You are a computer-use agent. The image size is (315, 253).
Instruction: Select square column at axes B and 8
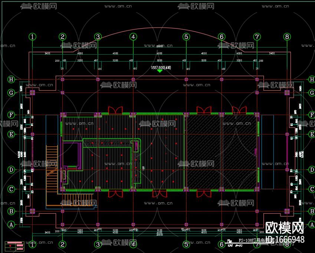click(287, 211)
